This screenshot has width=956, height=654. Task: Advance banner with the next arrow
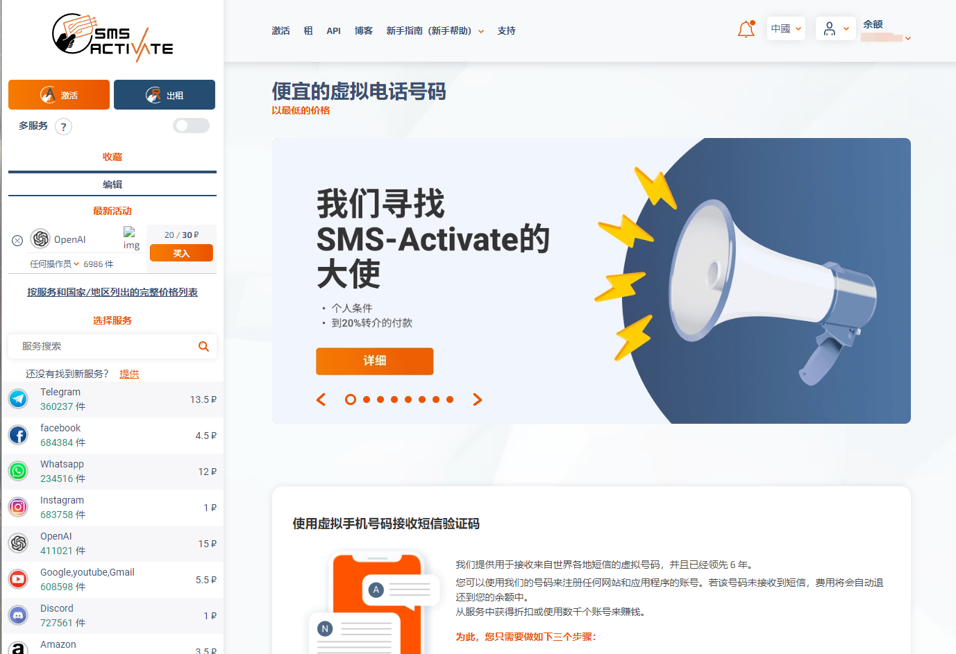pyautogui.click(x=477, y=399)
